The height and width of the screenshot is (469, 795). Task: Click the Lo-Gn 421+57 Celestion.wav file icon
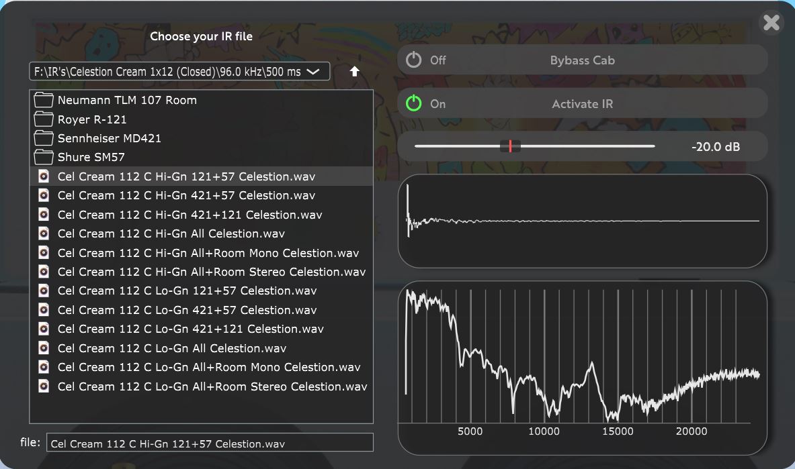pos(44,309)
